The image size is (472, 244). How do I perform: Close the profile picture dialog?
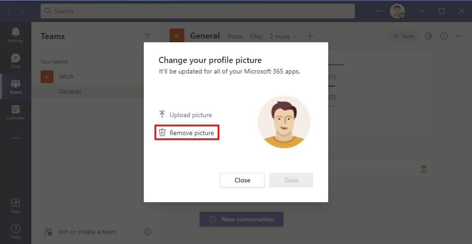coord(242,180)
